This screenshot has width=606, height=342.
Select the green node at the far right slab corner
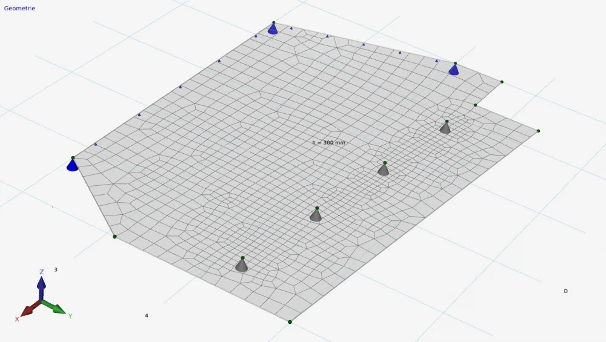[538, 131]
